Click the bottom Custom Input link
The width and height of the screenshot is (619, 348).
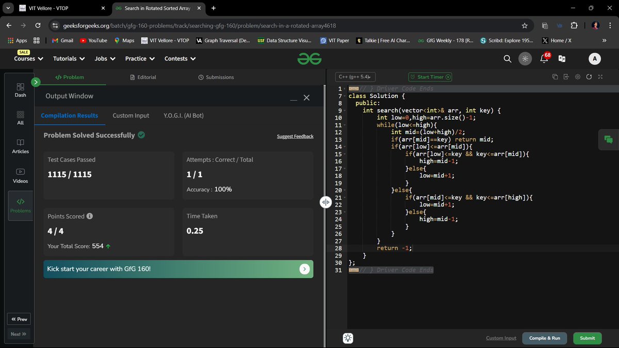[x=501, y=338]
